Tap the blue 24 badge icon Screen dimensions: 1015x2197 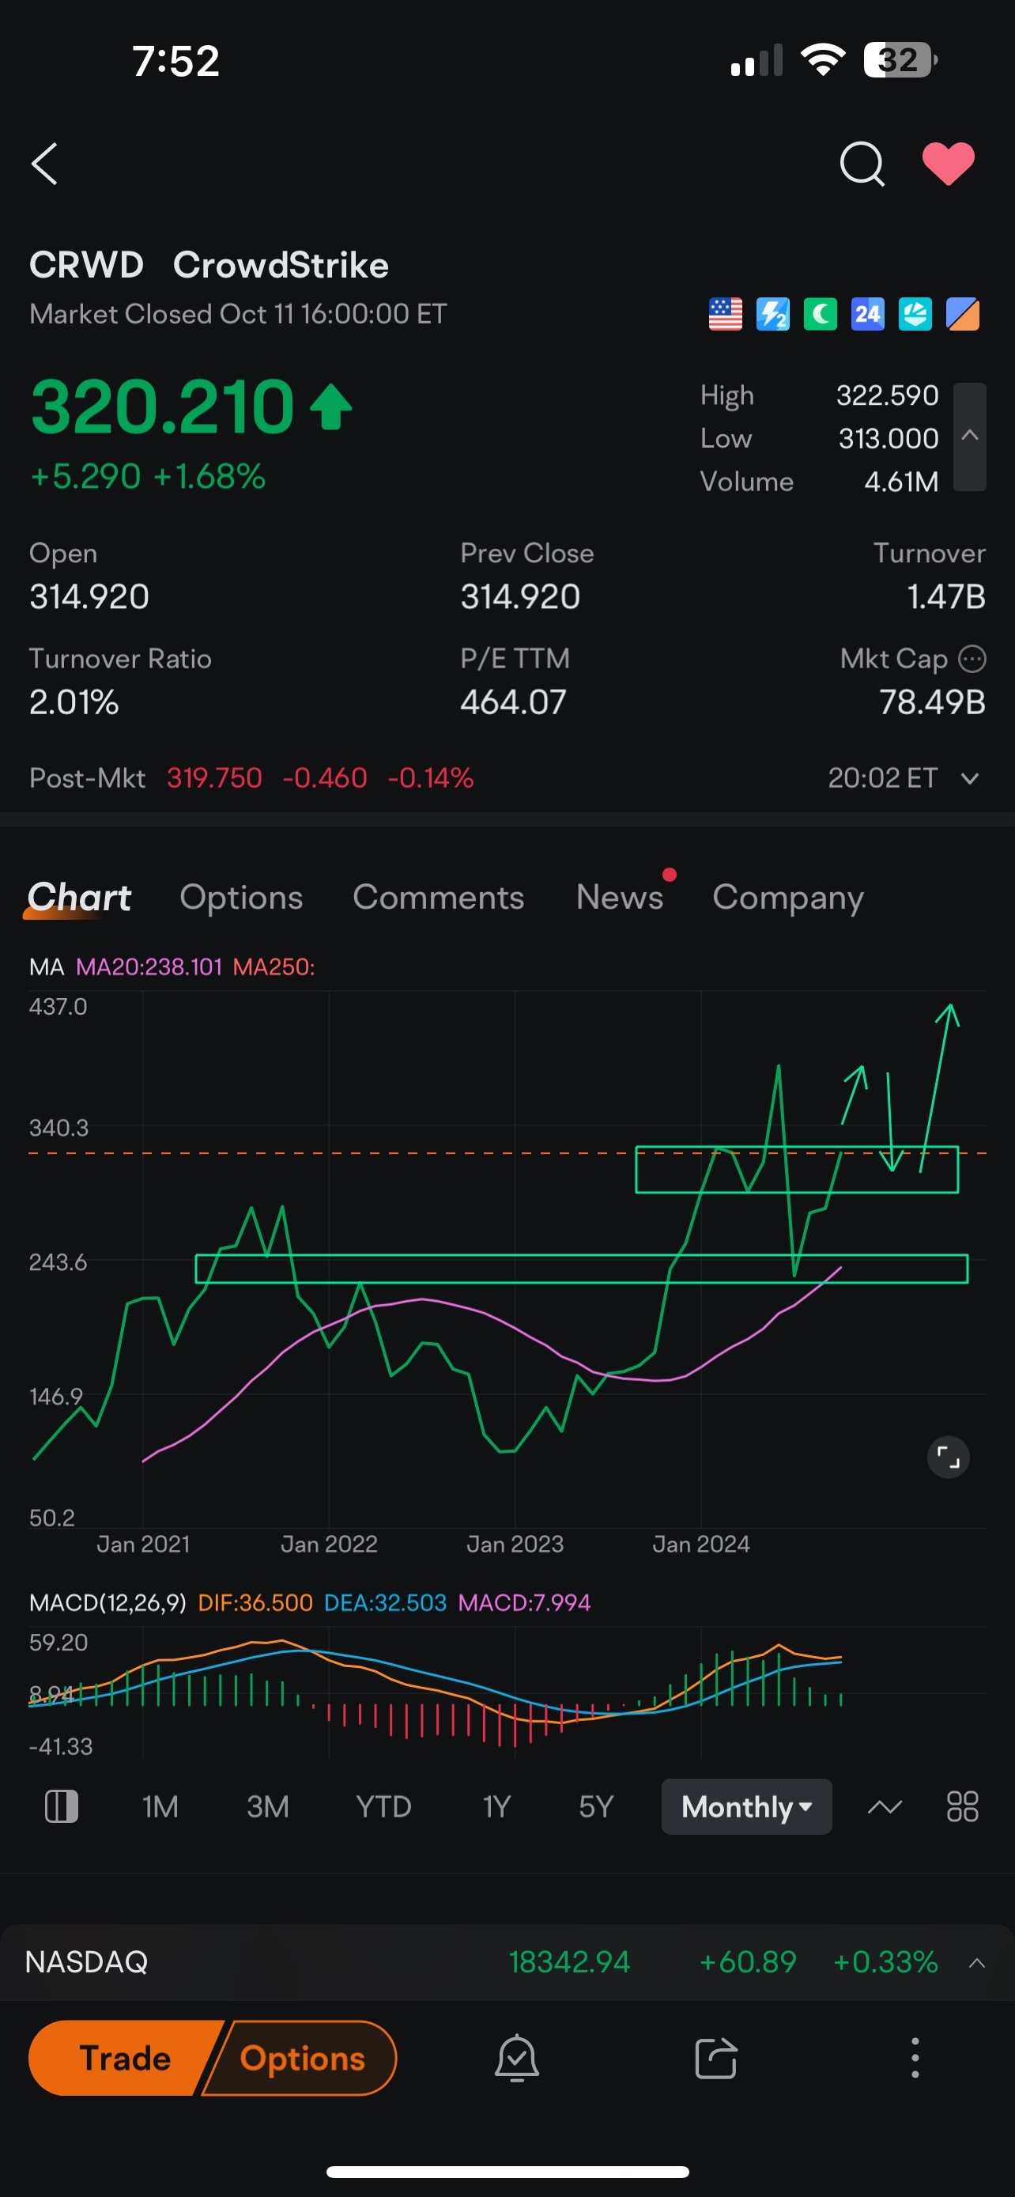[x=867, y=314]
